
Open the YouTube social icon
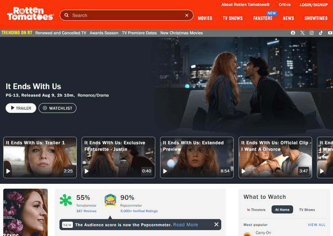point(330,33)
